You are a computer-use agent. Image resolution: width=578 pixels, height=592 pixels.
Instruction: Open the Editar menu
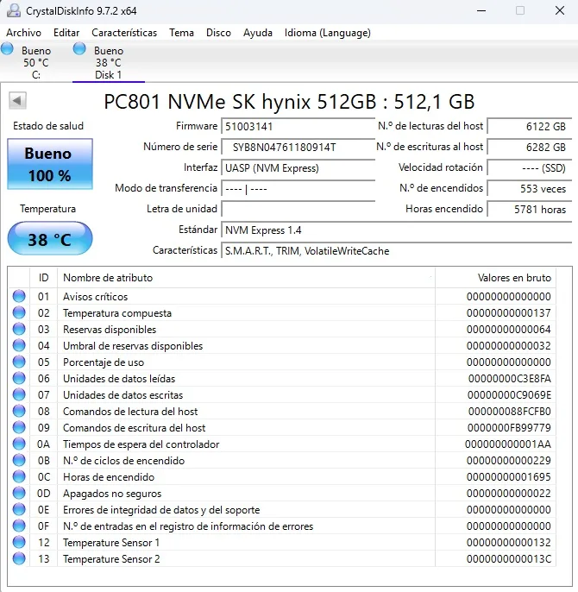(x=66, y=33)
